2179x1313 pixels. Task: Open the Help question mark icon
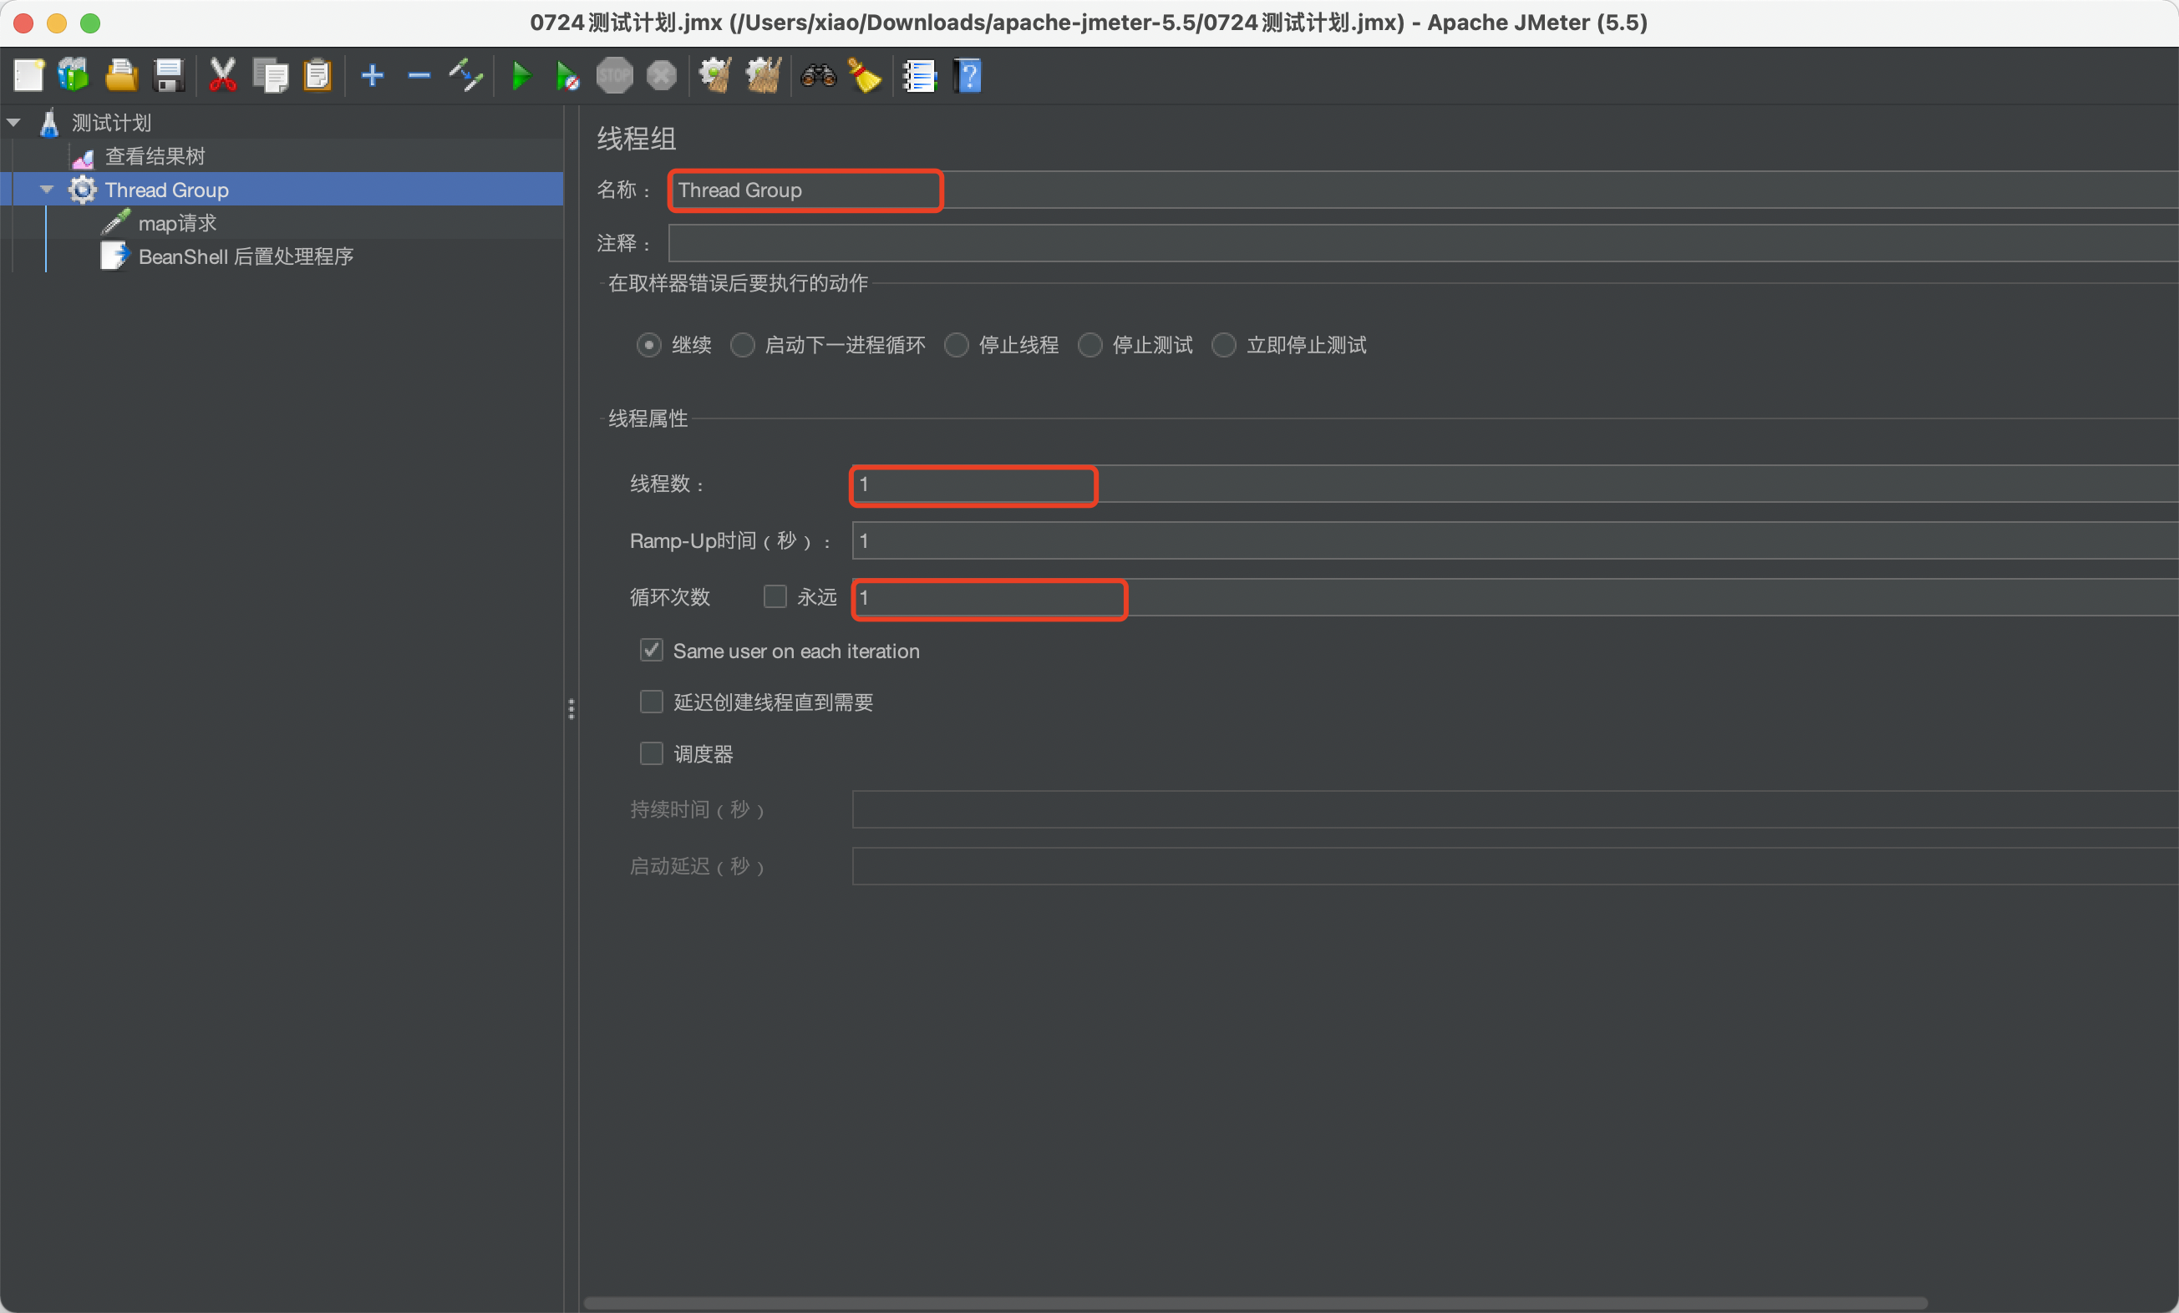coord(968,76)
